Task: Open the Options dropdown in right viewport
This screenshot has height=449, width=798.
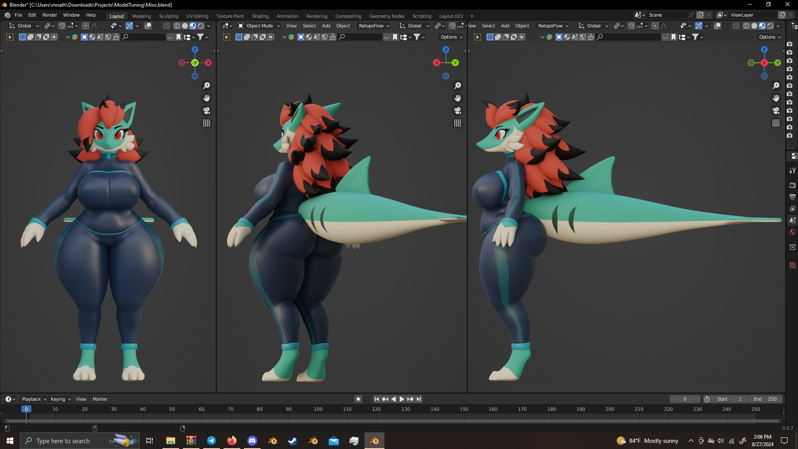Action: pyautogui.click(x=770, y=37)
